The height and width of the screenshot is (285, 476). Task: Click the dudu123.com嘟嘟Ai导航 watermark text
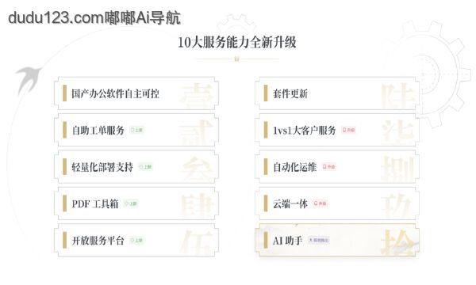[94, 18]
